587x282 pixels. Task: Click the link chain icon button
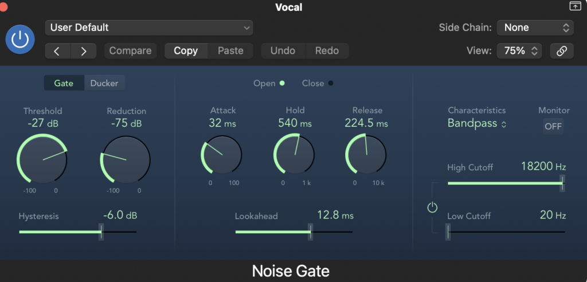[562, 51]
